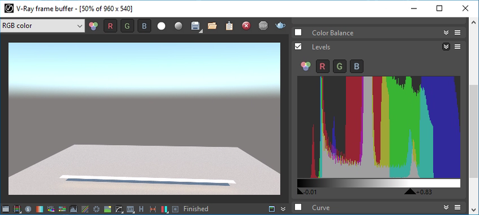Click the Levels section label
Screen dimensions: 479x215
click(321, 47)
